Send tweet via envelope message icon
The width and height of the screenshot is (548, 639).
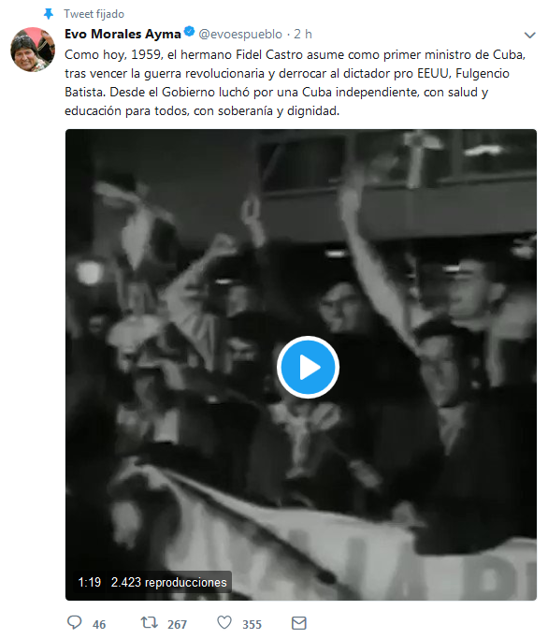(299, 623)
